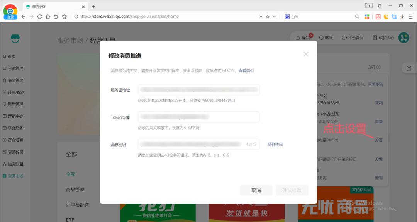Click the tab count icon in title bar
417x222 pixels.
[369, 5]
